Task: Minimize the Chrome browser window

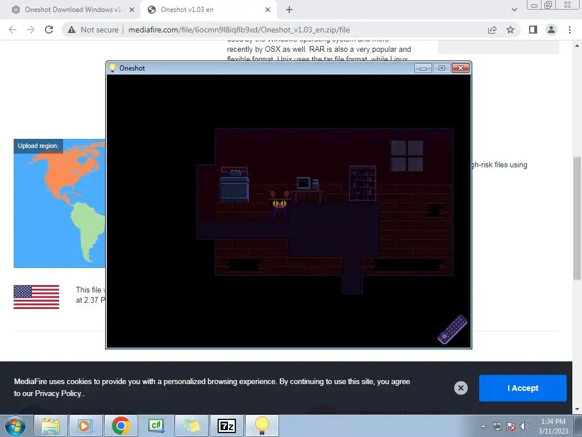Action: pos(534,5)
